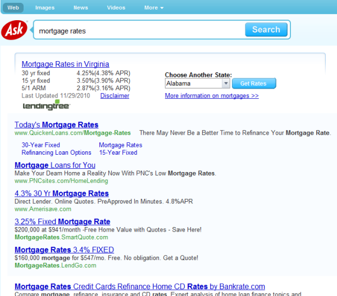This screenshot has height=296, width=337.
Task: Open the Alabama state dropdown
Action: 198,84
